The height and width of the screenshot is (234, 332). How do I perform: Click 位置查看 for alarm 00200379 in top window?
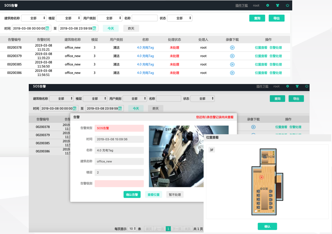(261, 56)
